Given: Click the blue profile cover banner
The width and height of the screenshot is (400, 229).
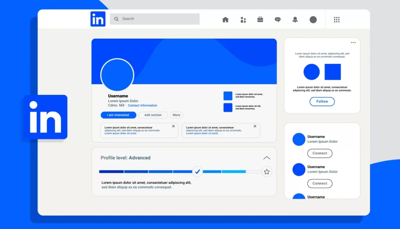Looking at the screenshot, I should pos(184,61).
